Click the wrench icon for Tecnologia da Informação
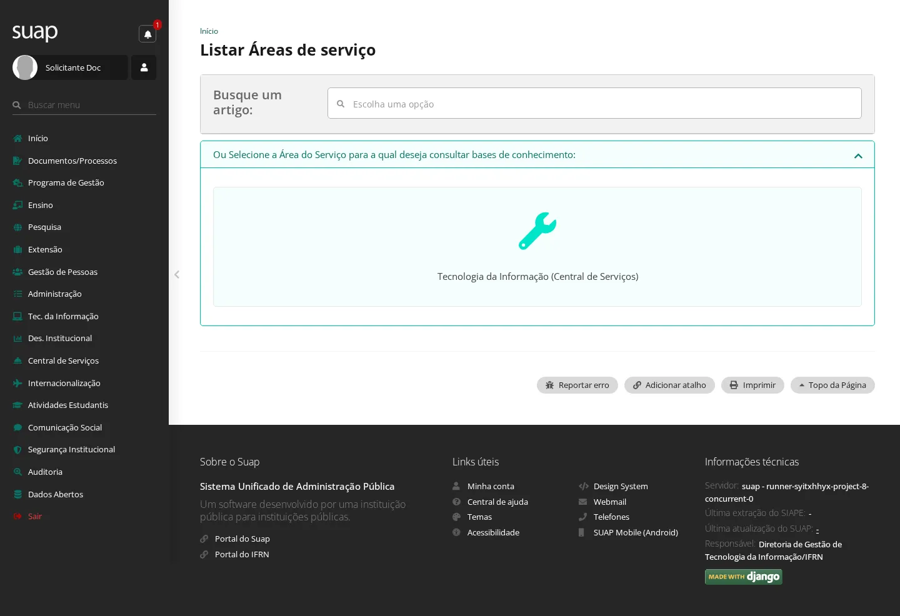This screenshot has width=900, height=616. (537, 231)
